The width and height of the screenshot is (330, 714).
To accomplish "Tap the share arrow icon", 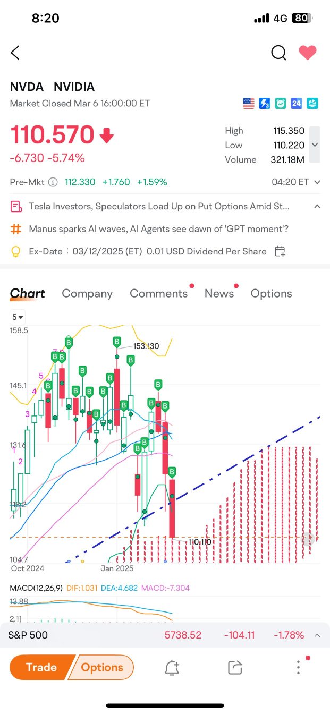I will coord(234,667).
